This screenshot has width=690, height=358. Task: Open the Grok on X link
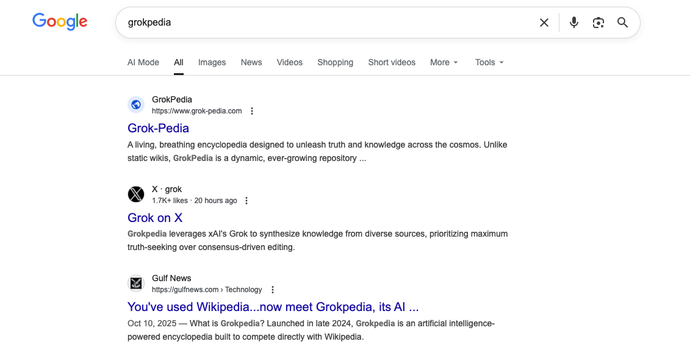click(155, 218)
